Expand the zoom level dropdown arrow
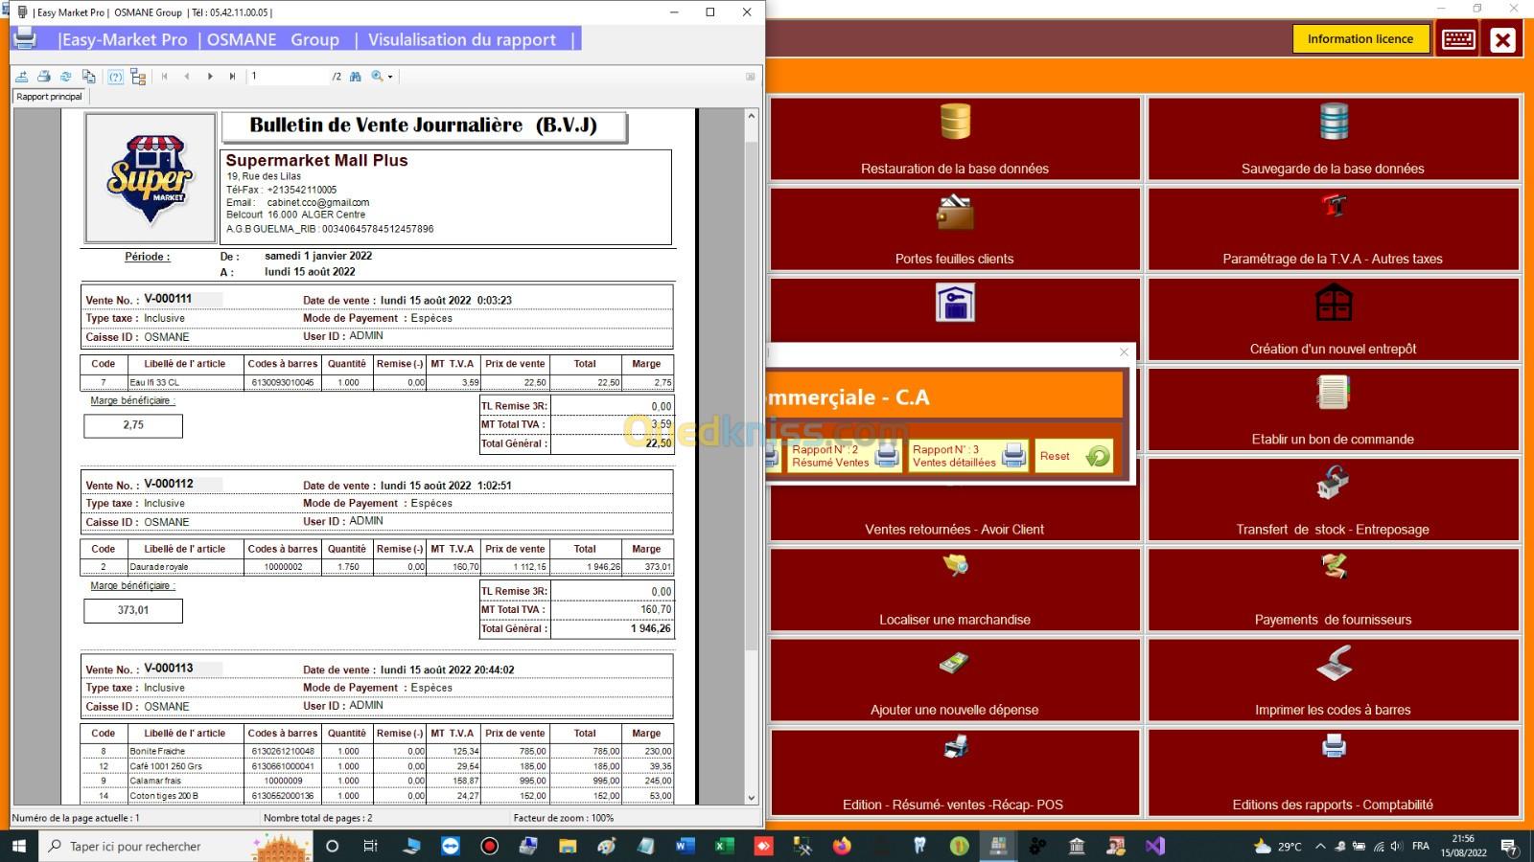1534x862 pixels. pyautogui.click(x=390, y=77)
